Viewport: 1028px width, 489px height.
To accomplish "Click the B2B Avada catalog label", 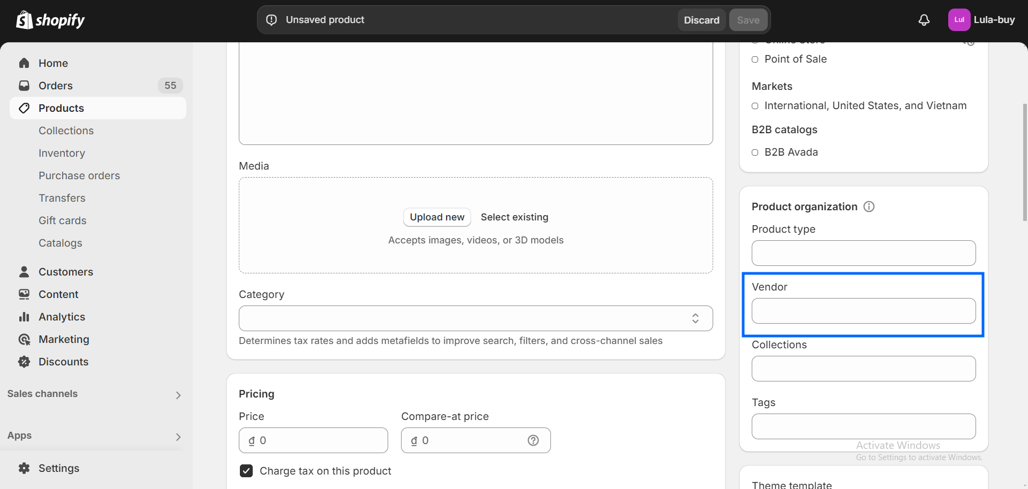I will pyautogui.click(x=791, y=152).
